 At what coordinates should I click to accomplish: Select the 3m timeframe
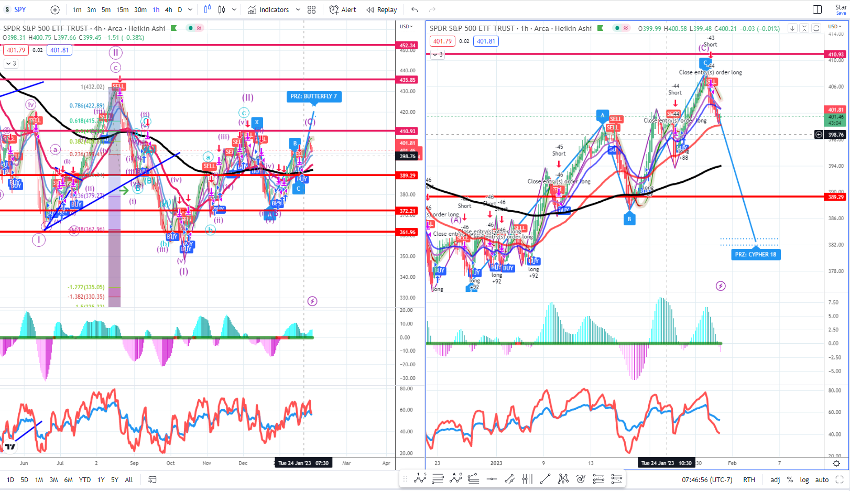(x=91, y=9)
